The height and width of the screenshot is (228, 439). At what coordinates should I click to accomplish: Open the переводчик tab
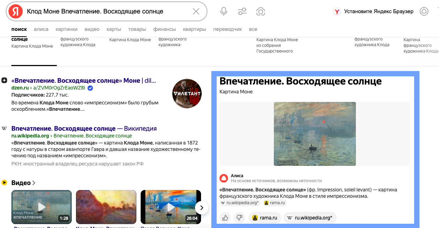tap(228, 29)
